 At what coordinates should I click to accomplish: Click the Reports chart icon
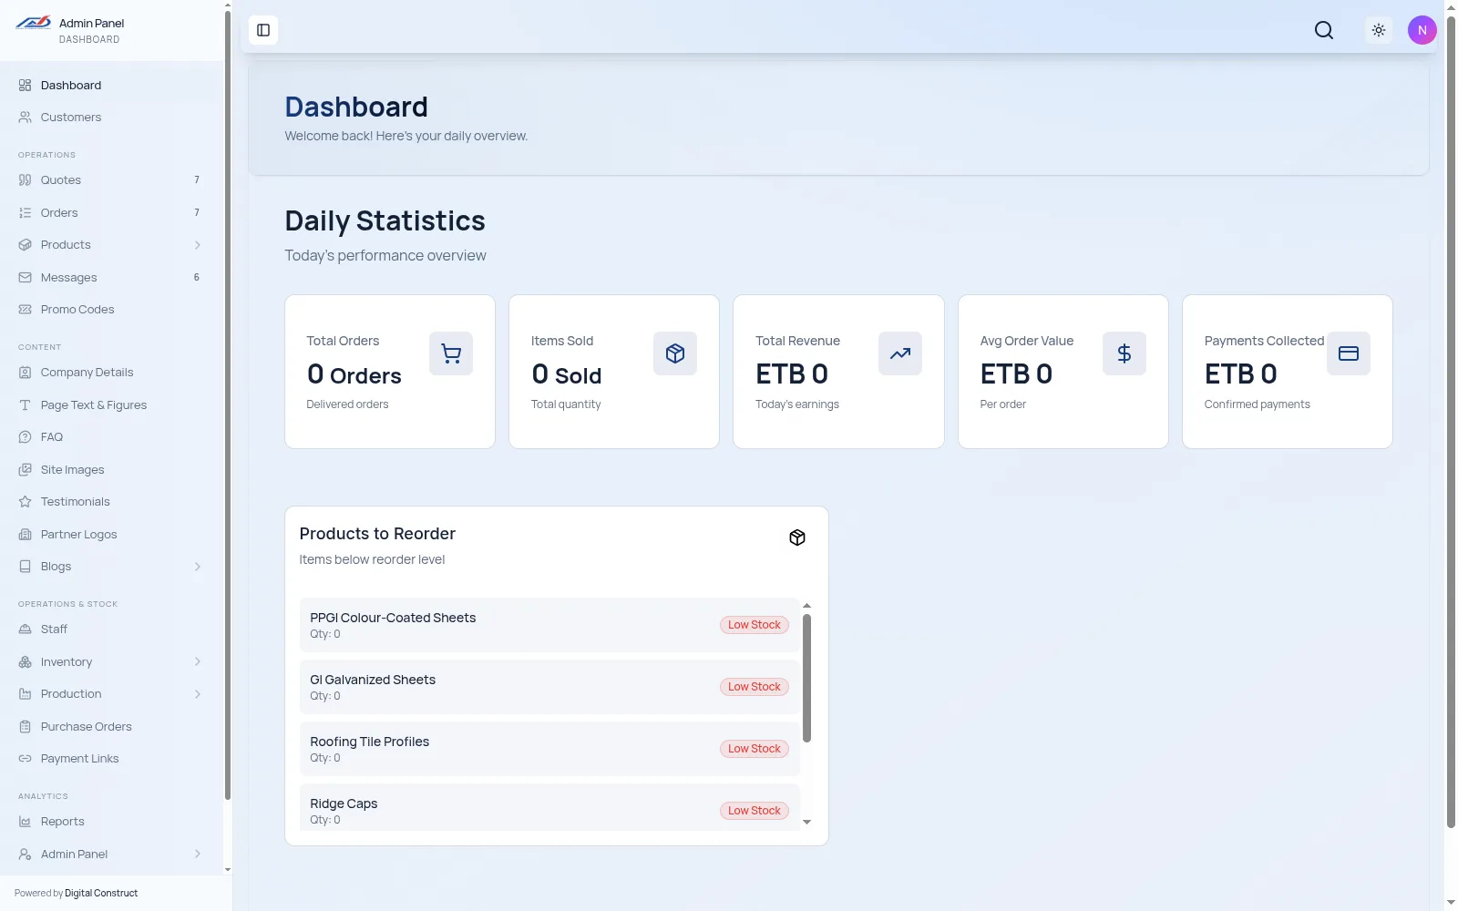point(25,822)
